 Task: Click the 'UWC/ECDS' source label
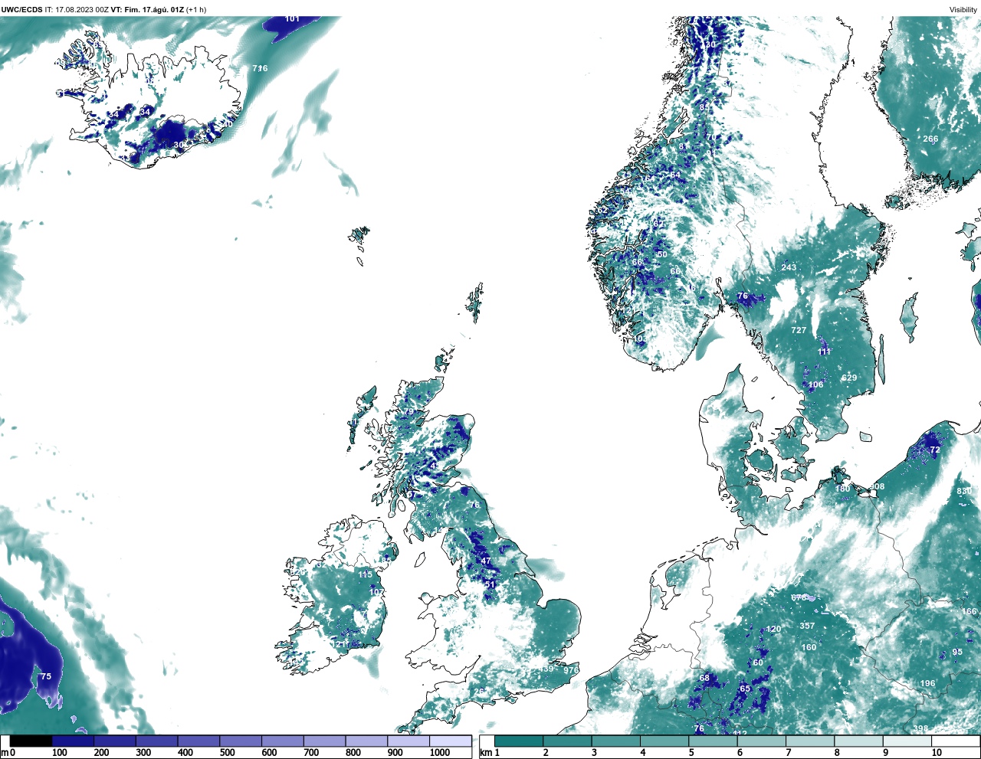pyautogui.click(x=21, y=10)
